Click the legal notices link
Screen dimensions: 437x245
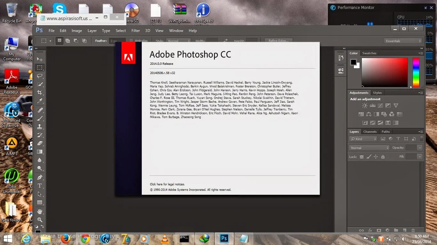coord(167,184)
